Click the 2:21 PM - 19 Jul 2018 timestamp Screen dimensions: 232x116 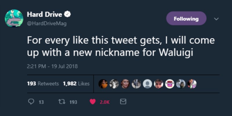(x=52, y=66)
